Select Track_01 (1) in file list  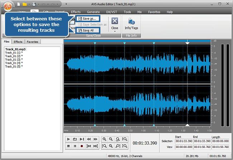click(x=14, y=53)
